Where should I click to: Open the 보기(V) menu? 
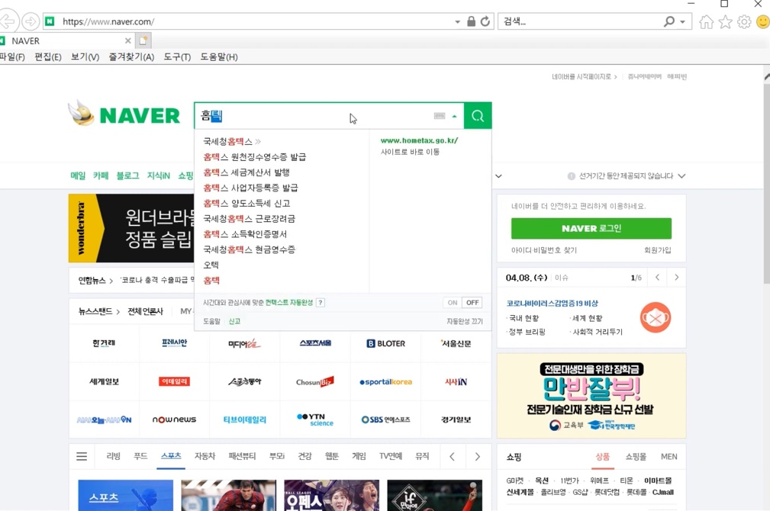[x=85, y=57]
